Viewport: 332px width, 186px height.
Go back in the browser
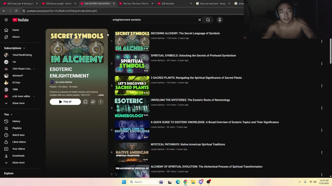tap(4, 11)
